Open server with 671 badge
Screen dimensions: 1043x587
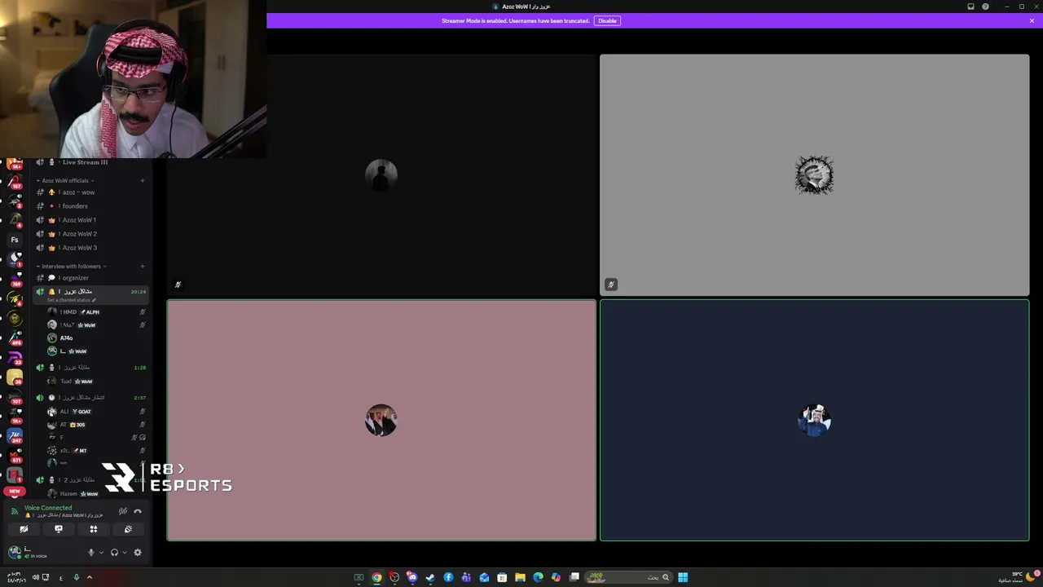point(15,455)
